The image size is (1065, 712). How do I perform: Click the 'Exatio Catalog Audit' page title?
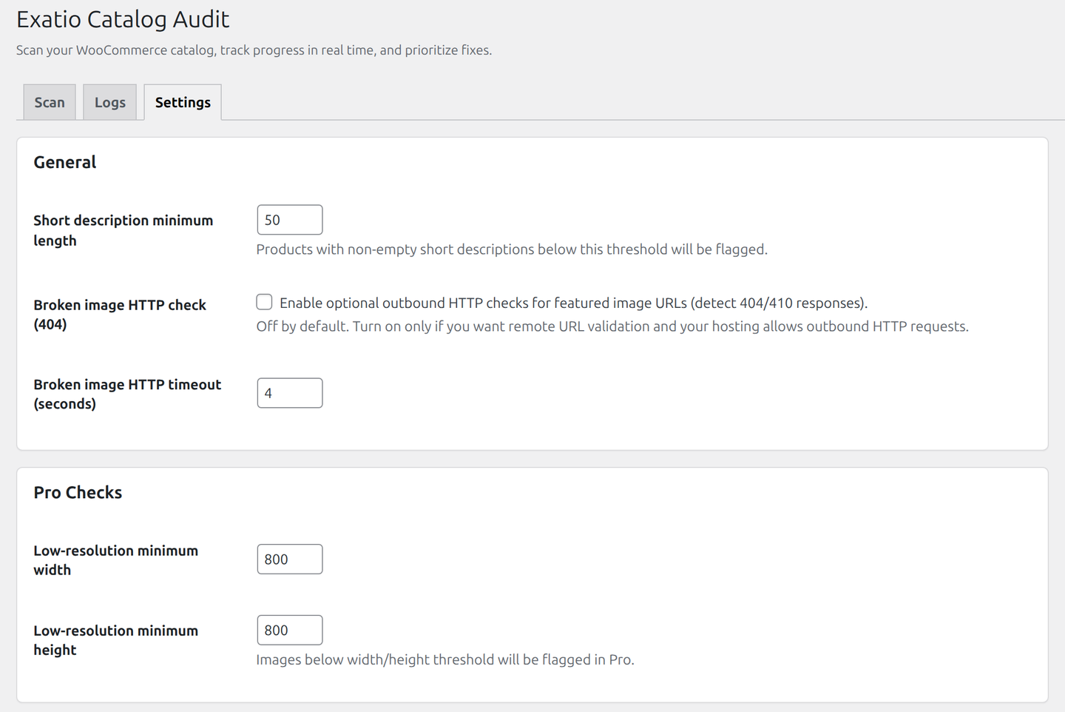[123, 19]
